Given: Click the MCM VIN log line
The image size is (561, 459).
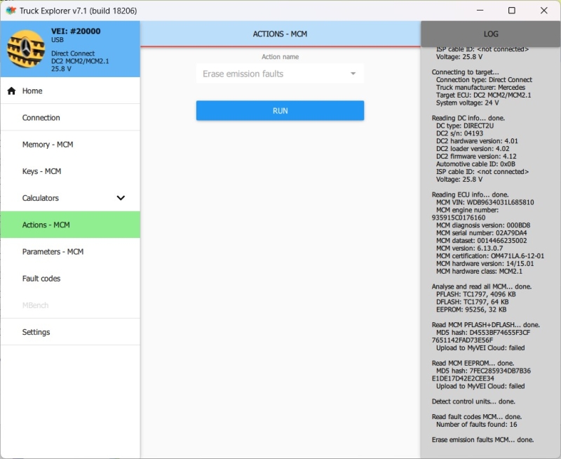Looking at the screenshot, I should (x=485, y=202).
